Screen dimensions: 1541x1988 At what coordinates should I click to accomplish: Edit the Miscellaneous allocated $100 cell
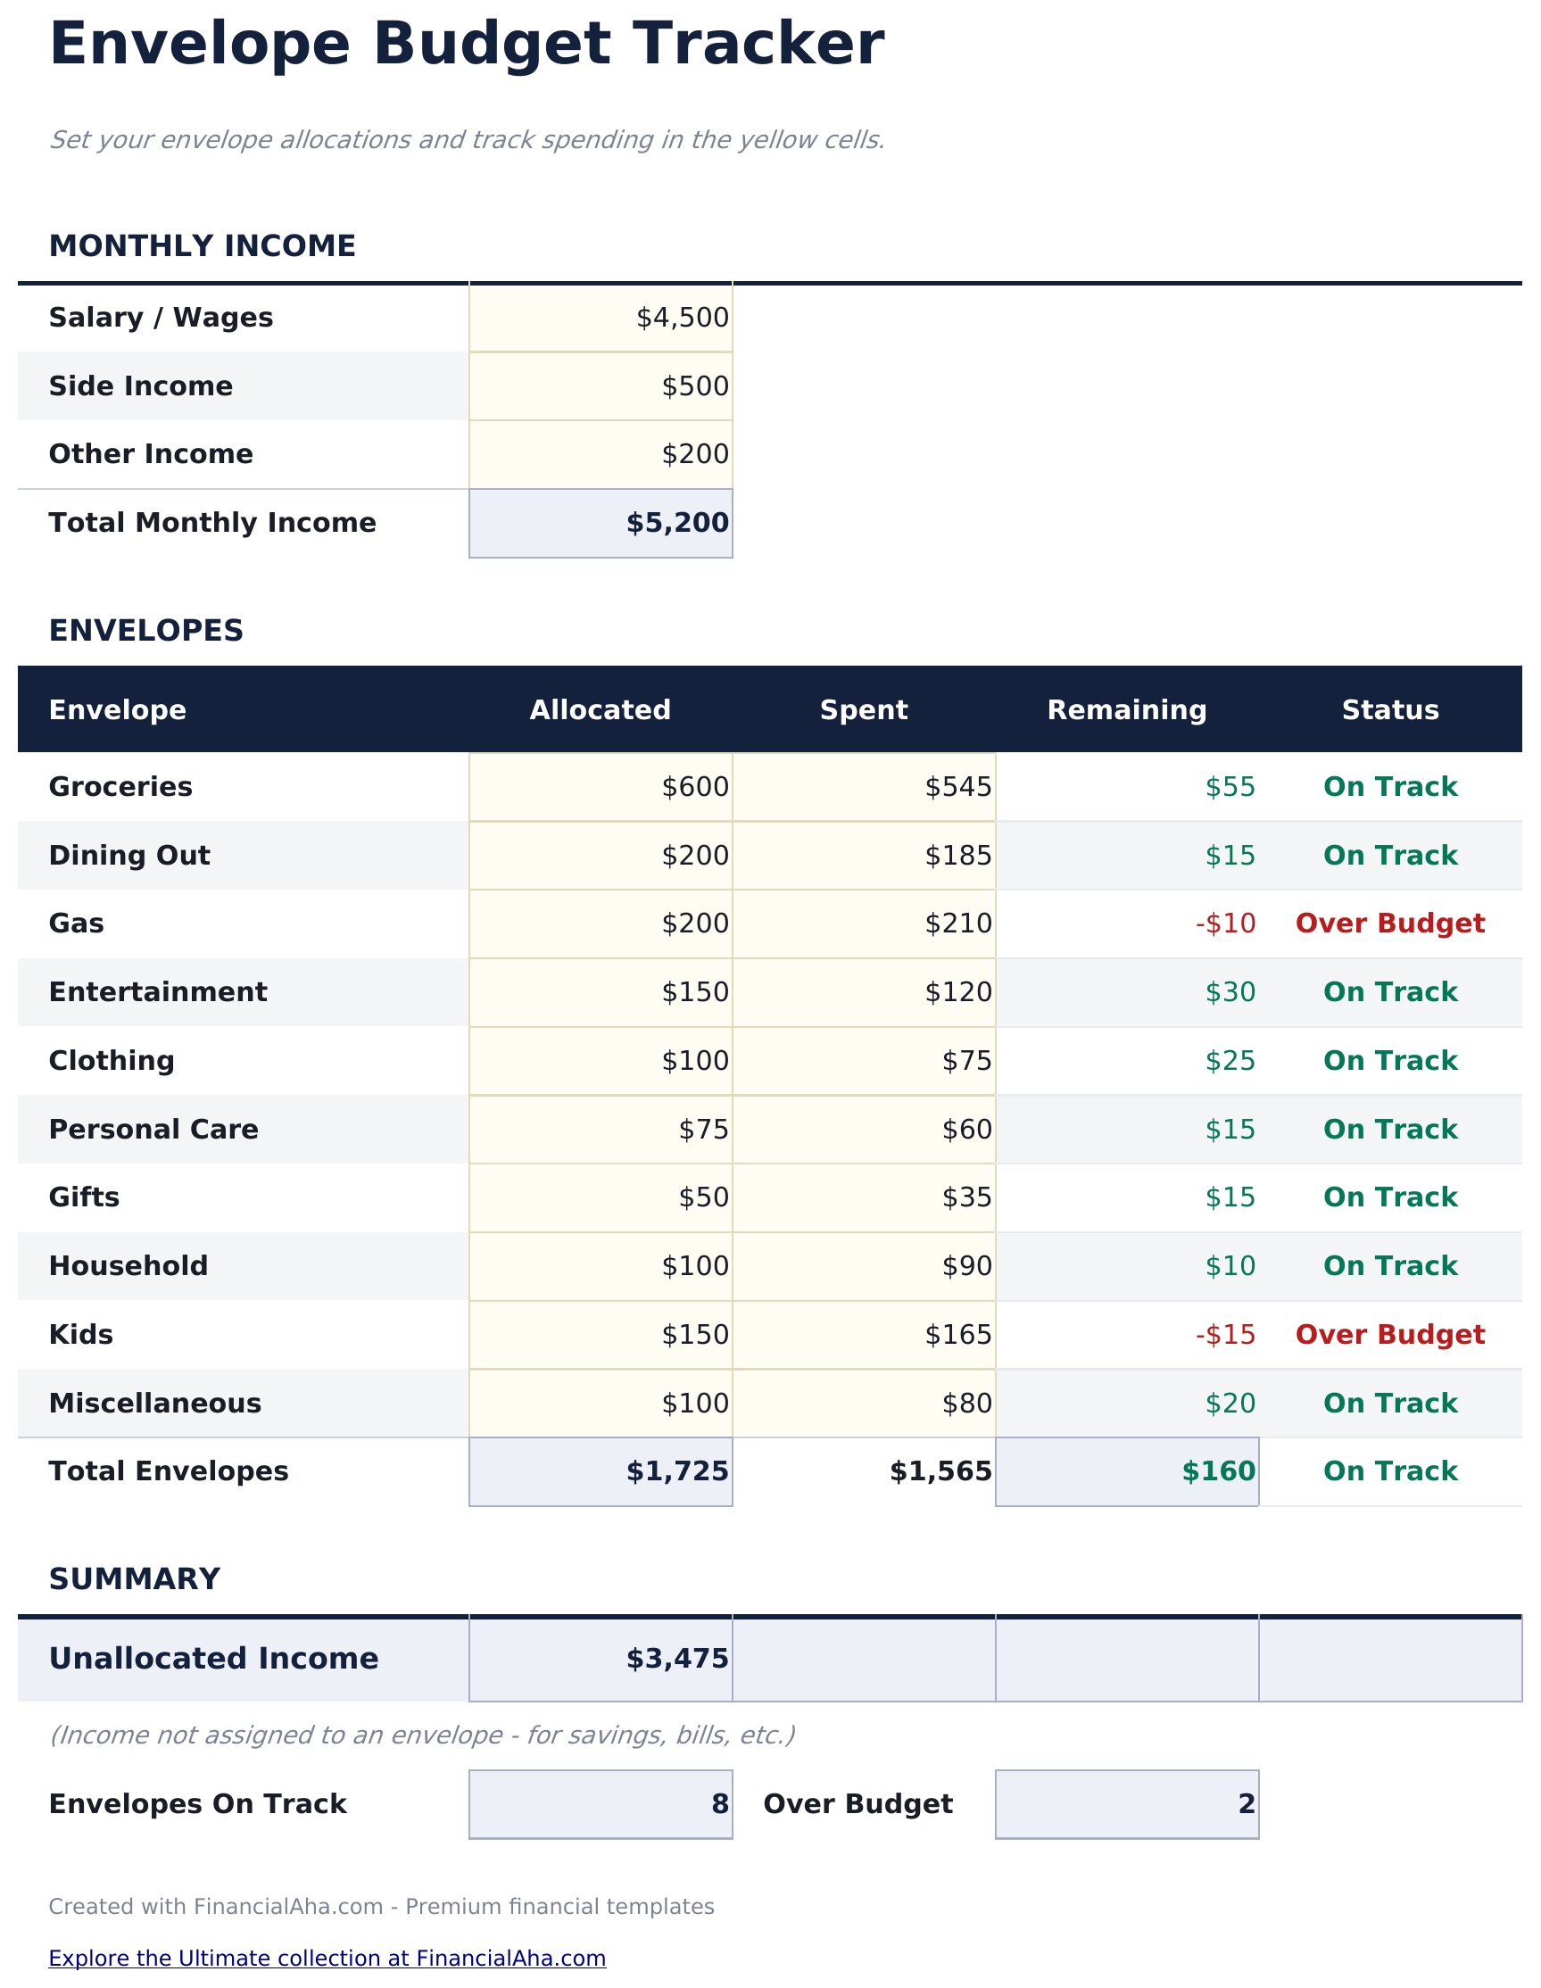[601, 1404]
